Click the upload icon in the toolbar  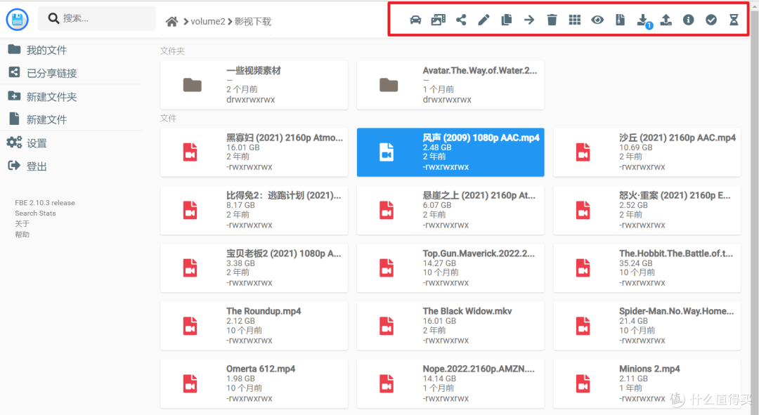click(x=666, y=20)
